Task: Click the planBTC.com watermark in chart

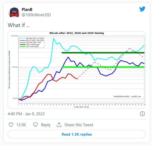Action: 136,96
